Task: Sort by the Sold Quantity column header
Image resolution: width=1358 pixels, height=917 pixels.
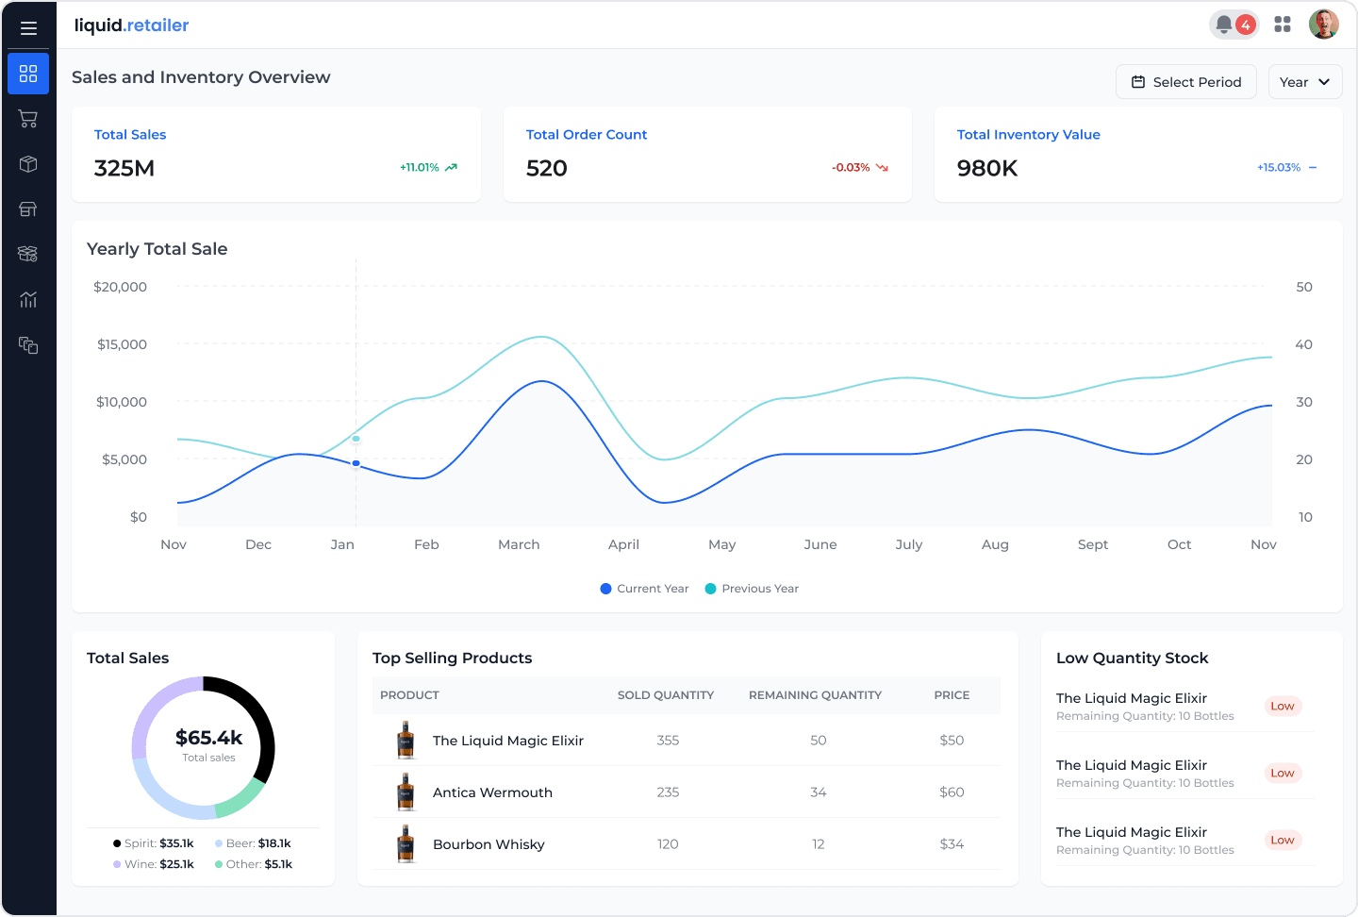Action: point(666,695)
